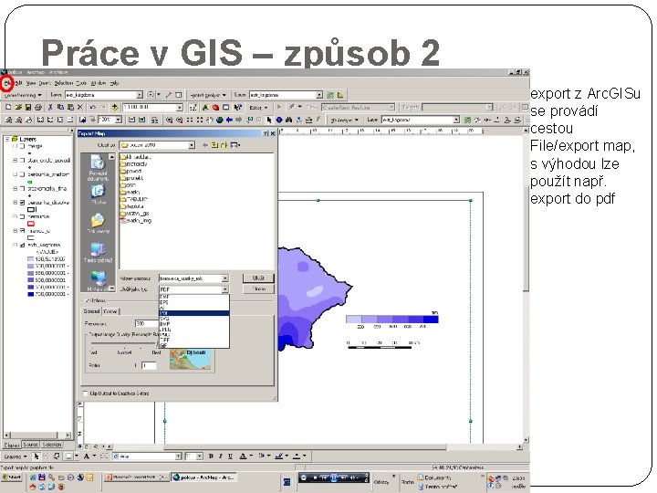Click the darkest blue legend swatch in TOC
This screenshot has width=657, height=493.
pos(31,294)
